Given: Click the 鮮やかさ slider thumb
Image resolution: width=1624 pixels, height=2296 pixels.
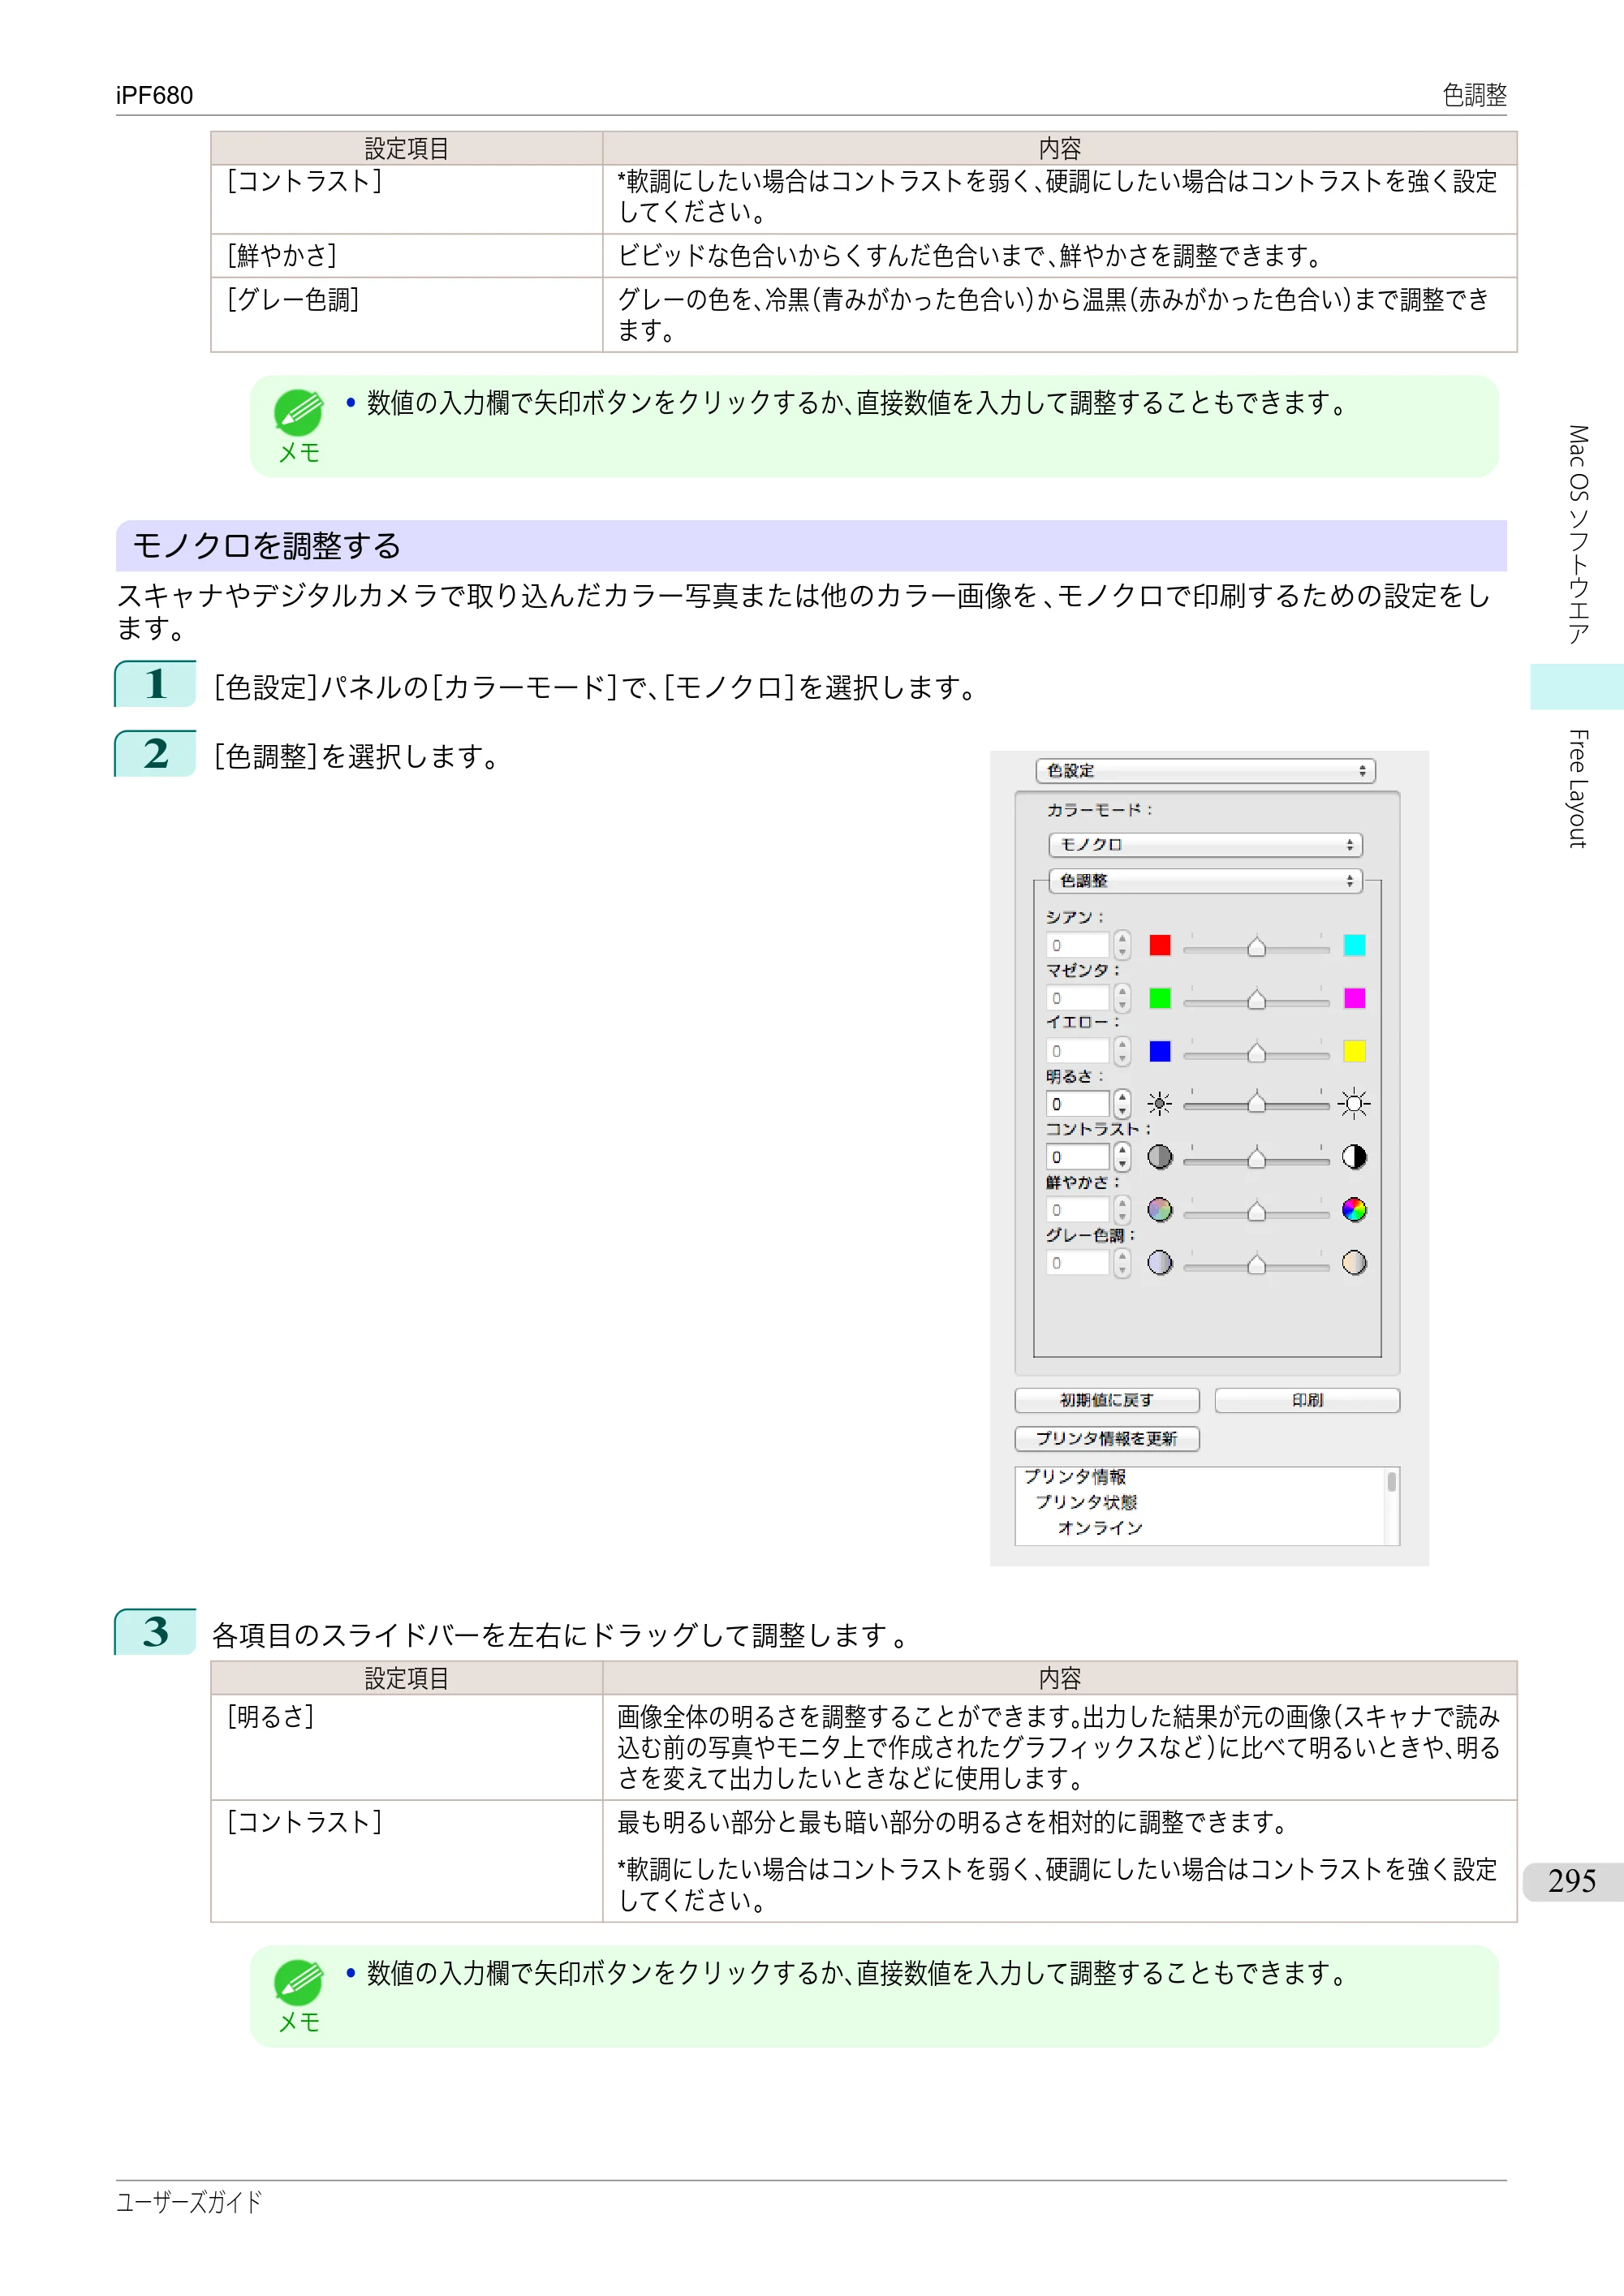Looking at the screenshot, I should [x=1256, y=1212].
